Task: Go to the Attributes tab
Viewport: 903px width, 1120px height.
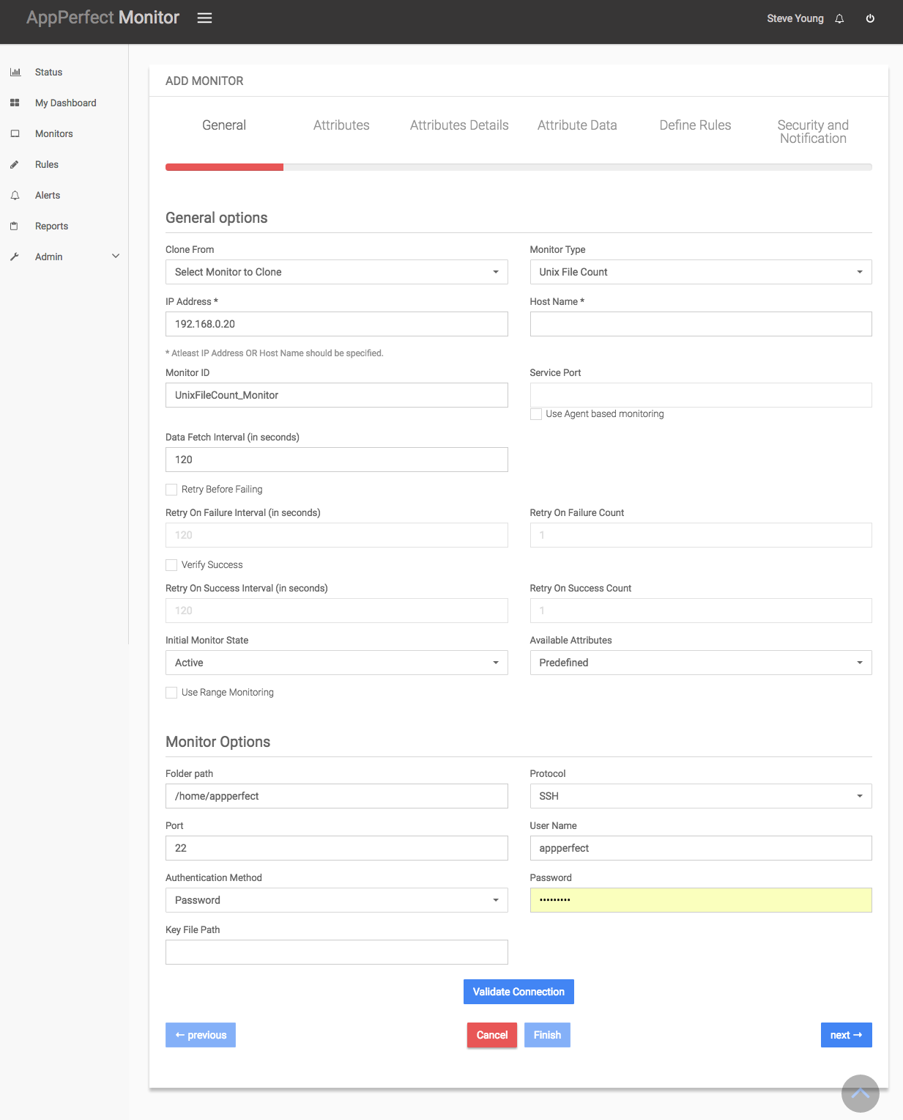Action: (341, 125)
